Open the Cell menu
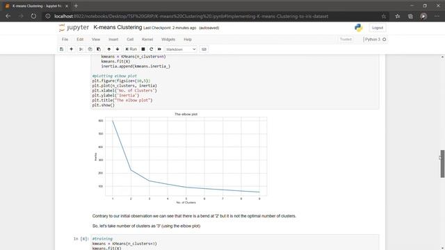 [130, 40]
